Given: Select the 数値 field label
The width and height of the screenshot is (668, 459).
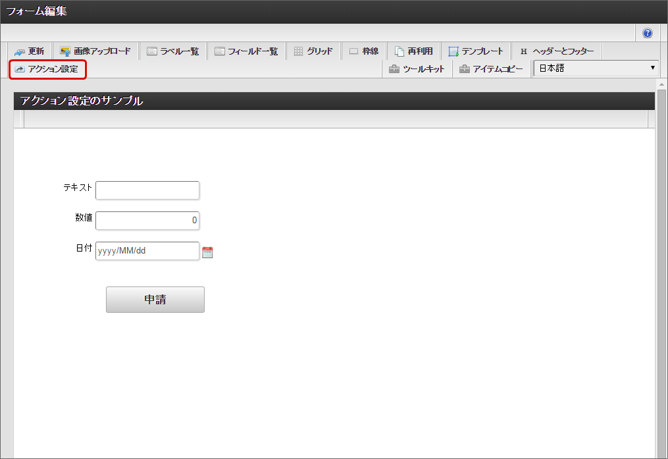Looking at the screenshot, I should point(84,218).
